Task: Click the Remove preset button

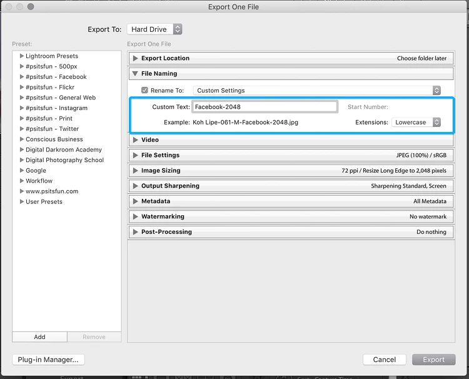Action: (94, 337)
